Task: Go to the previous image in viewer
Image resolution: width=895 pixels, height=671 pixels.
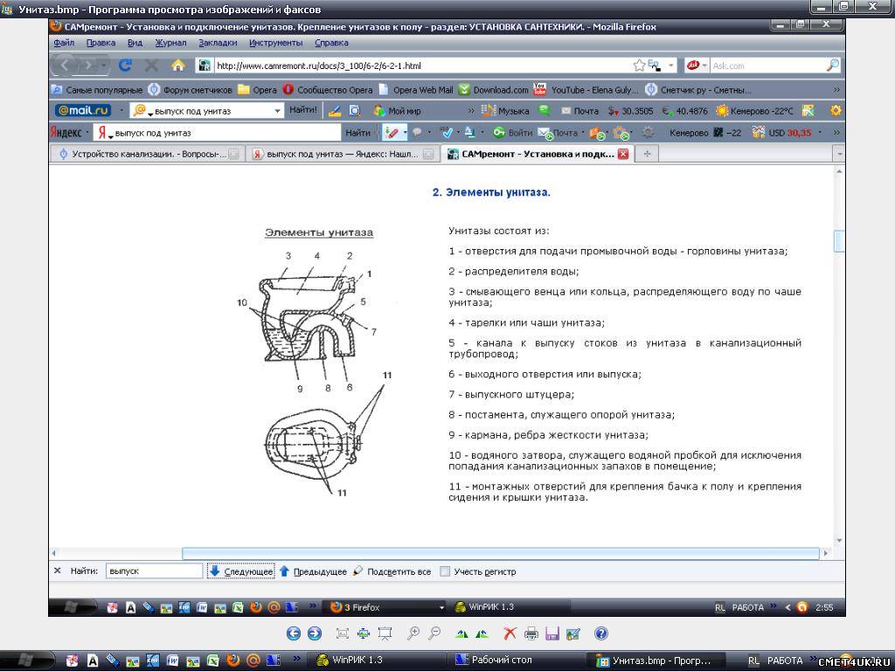Action: 294,633
